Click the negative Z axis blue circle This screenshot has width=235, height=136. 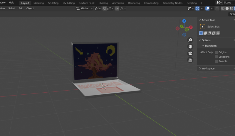[184, 35]
